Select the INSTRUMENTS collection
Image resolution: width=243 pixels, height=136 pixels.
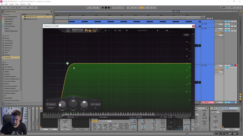coord(9,19)
